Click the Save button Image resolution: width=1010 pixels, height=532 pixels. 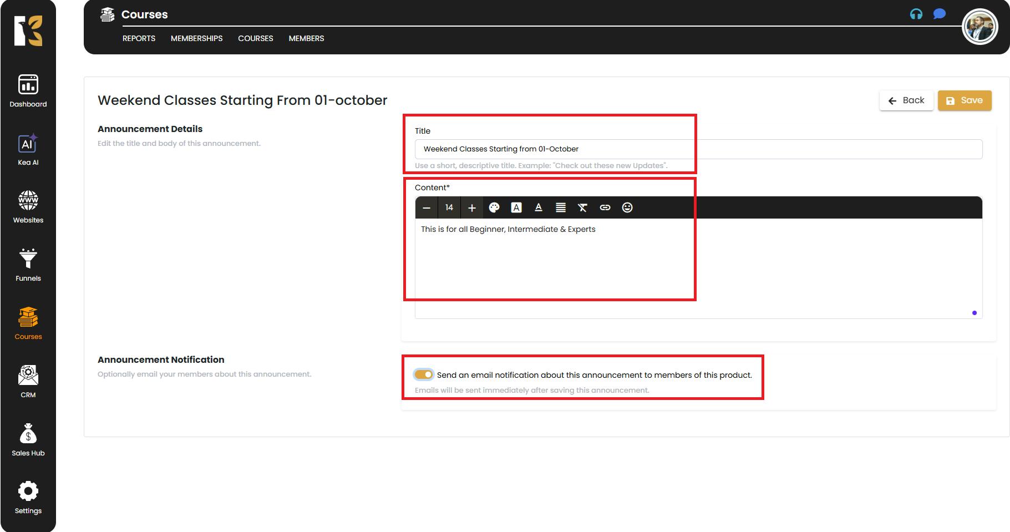point(965,100)
